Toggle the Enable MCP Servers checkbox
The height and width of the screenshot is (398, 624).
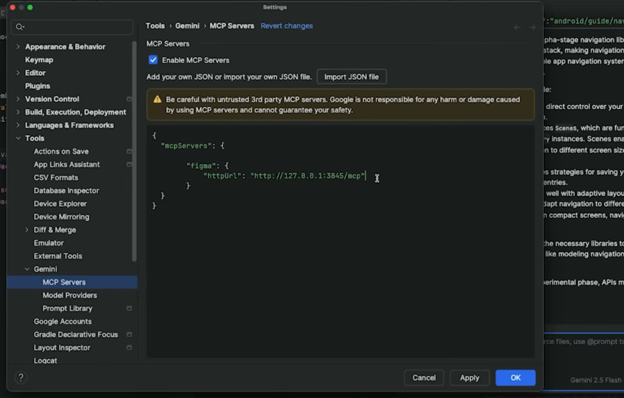[153, 59]
